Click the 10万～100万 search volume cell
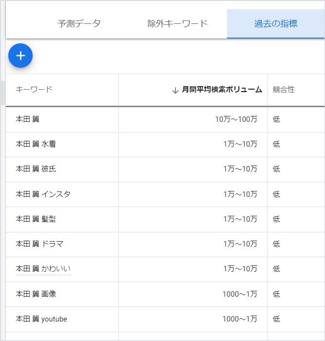The height and width of the screenshot is (341, 325). pos(236,119)
